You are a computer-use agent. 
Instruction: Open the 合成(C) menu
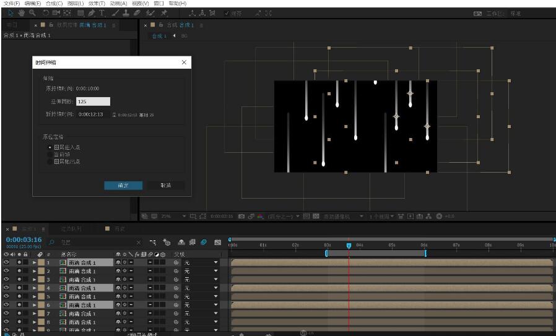pos(54,4)
